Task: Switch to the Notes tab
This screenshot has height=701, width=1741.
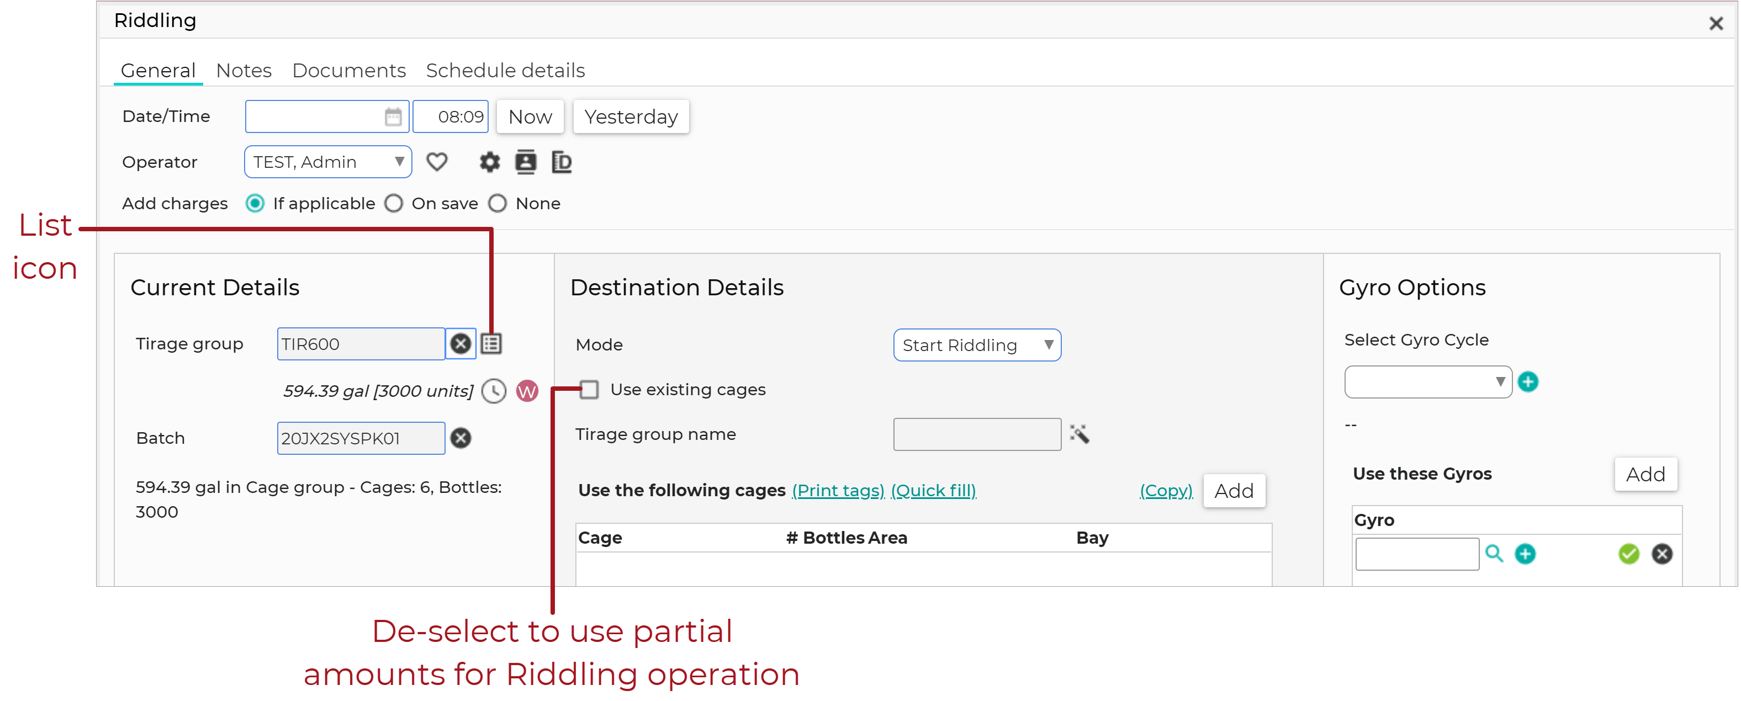Action: (x=244, y=70)
